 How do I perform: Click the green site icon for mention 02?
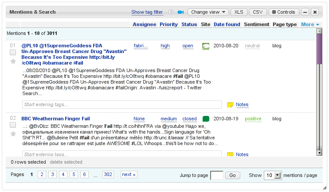tap(206, 119)
